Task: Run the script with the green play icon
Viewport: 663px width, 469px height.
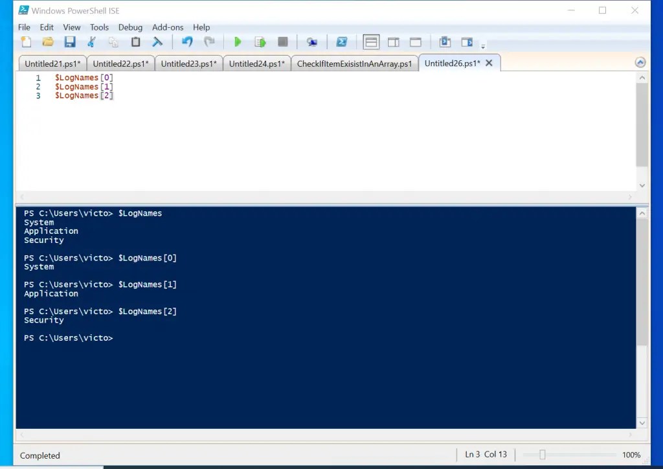Action: pyautogui.click(x=238, y=41)
